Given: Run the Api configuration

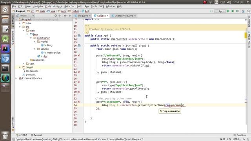Looking at the screenshot, I should (x=228, y=11).
